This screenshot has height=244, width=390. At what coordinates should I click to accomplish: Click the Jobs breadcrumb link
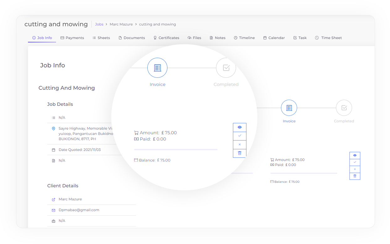[x=99, y=24]
